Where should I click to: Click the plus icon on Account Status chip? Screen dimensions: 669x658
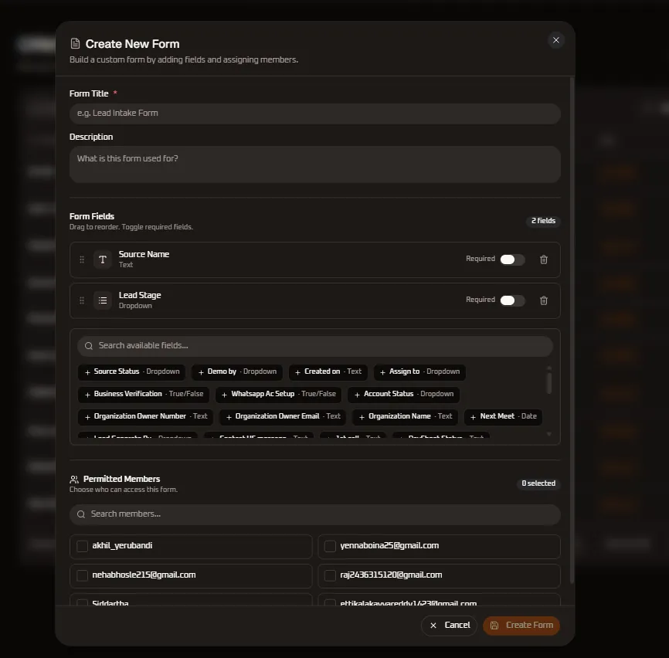[357, 395]
